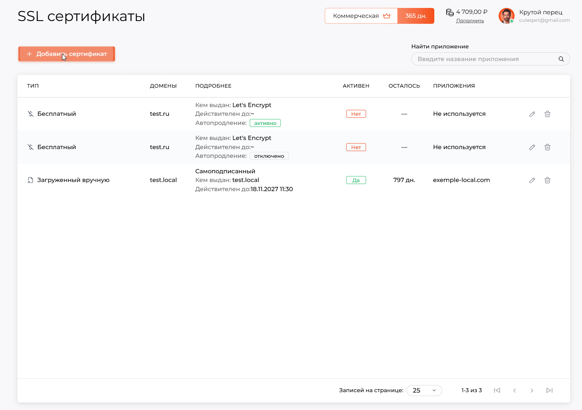
Task: Go to the last page
Action: (549, 391)
